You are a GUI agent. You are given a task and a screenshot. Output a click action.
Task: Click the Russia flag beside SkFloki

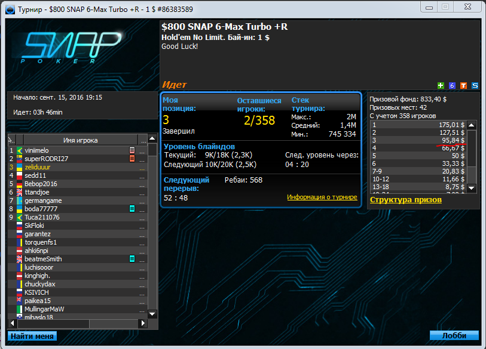19,226
